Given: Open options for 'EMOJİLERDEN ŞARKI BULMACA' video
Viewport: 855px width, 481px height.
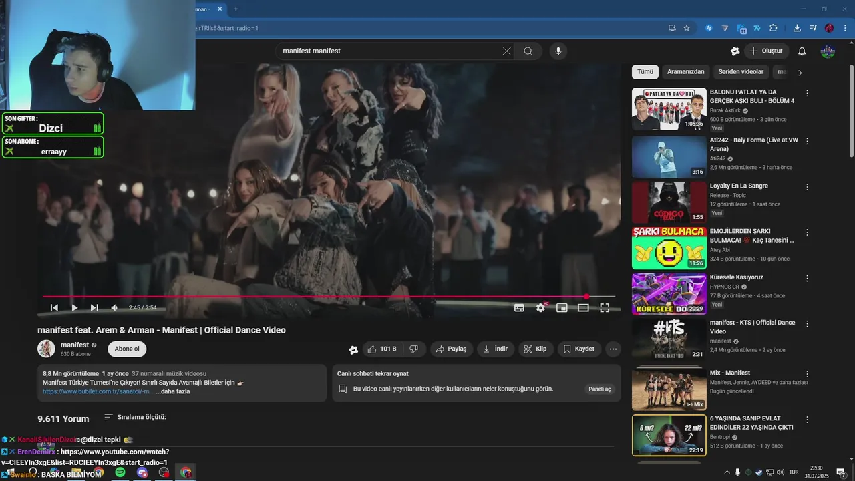Looking at the screenshot, I should pyautogui.click(x=807, y=232).
